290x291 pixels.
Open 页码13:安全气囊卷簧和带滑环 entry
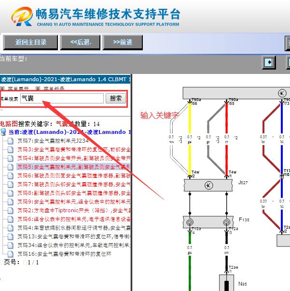[x=74, y=236]
